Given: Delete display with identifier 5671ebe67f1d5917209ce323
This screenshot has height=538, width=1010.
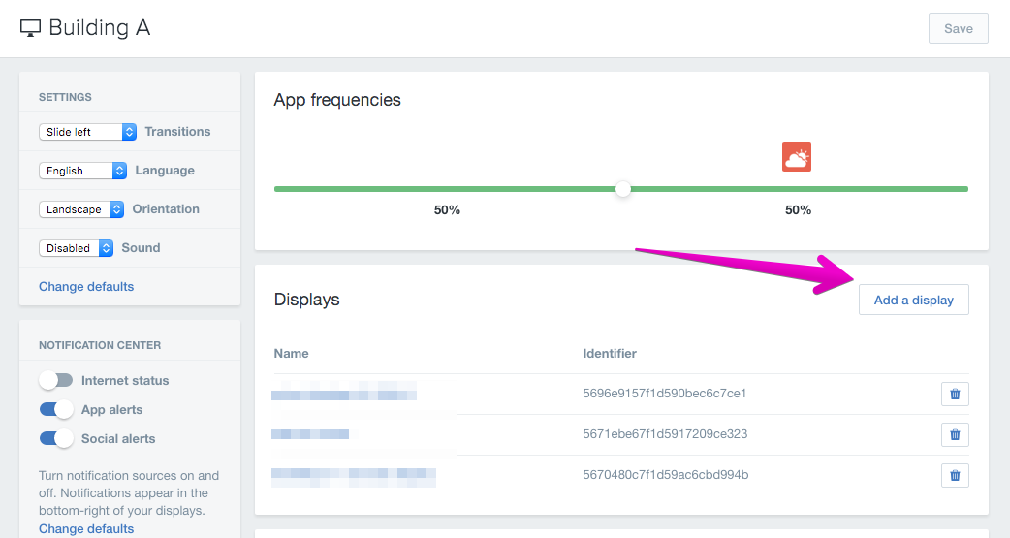Looking at the screenshot, I should coord(955,434).
